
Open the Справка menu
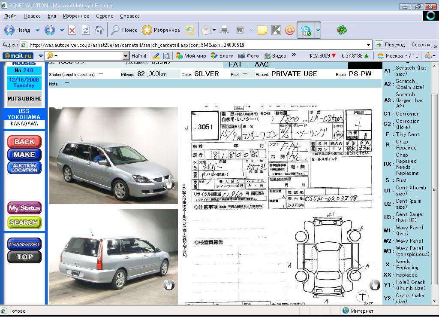pyautogui.click(x=129, y=16)
